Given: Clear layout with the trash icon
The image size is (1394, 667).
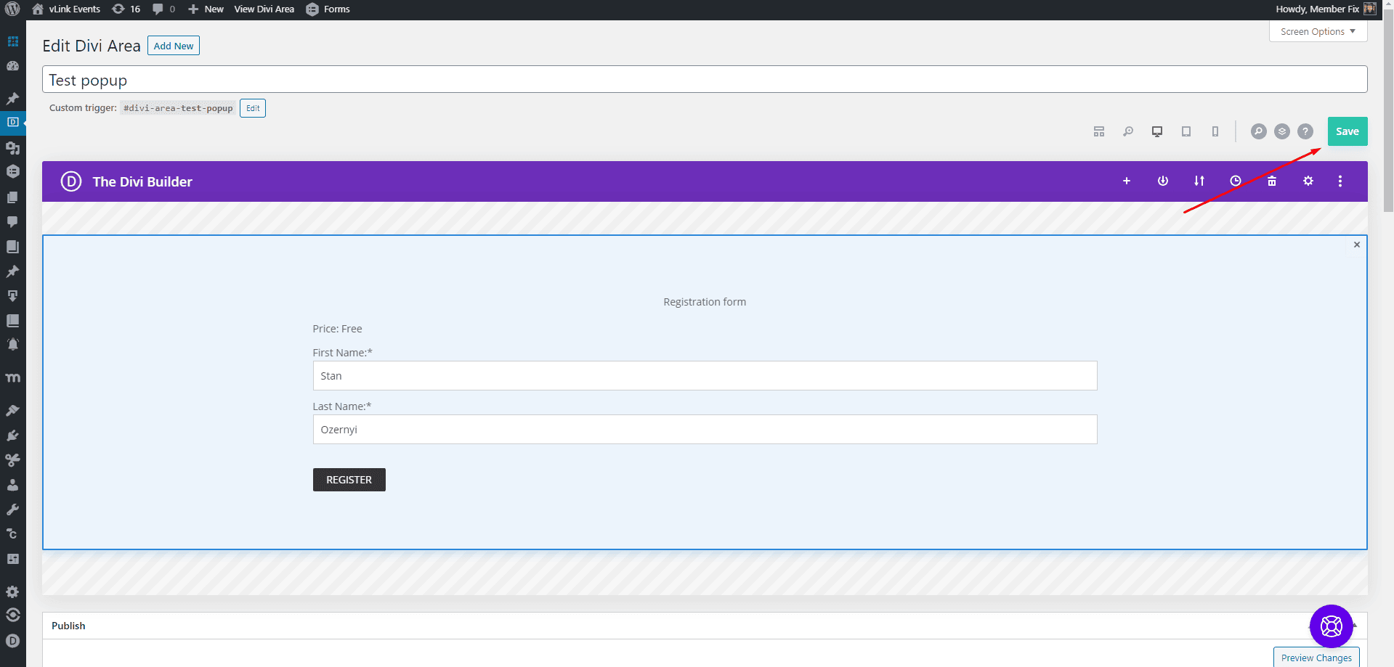Looking at the screenshot, I should (1272, 181).
